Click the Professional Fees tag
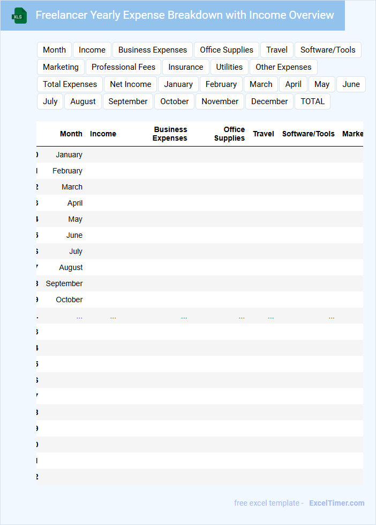The height and width of the screenshot is (525, 376). 123,67
